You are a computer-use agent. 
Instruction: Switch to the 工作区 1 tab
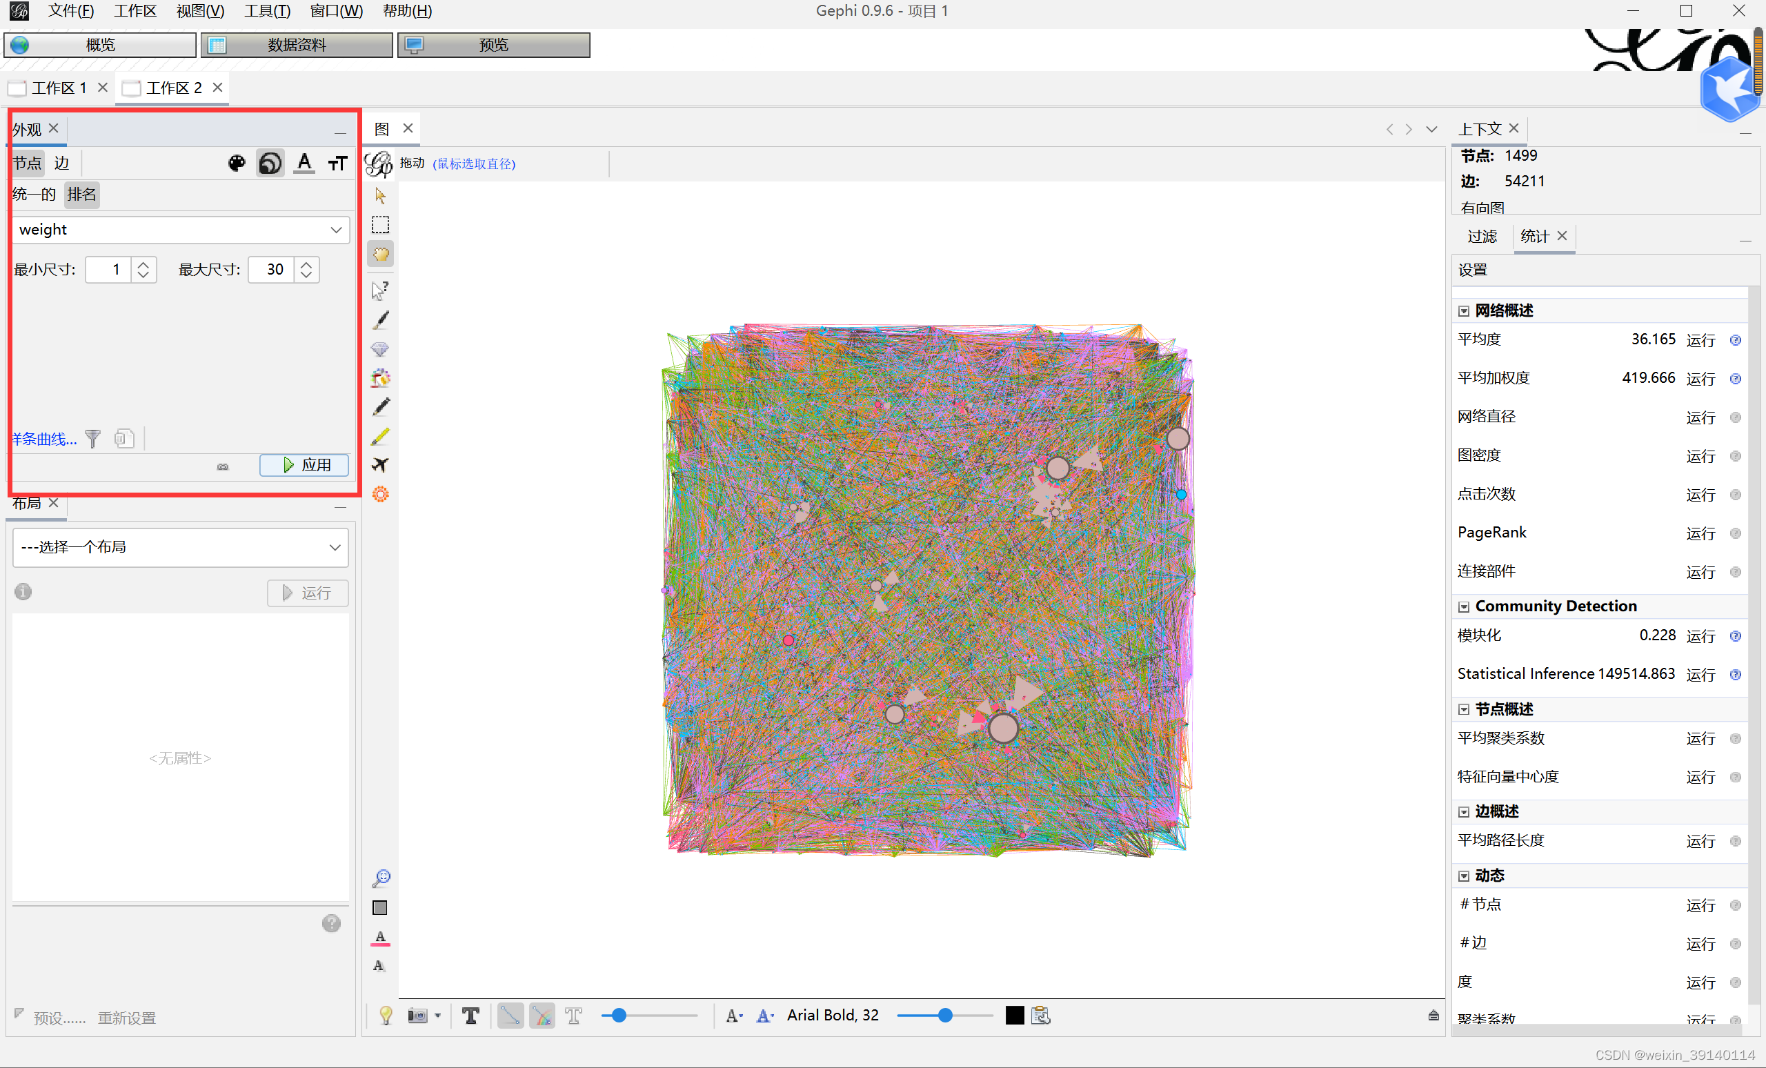[x=59, y=88]
